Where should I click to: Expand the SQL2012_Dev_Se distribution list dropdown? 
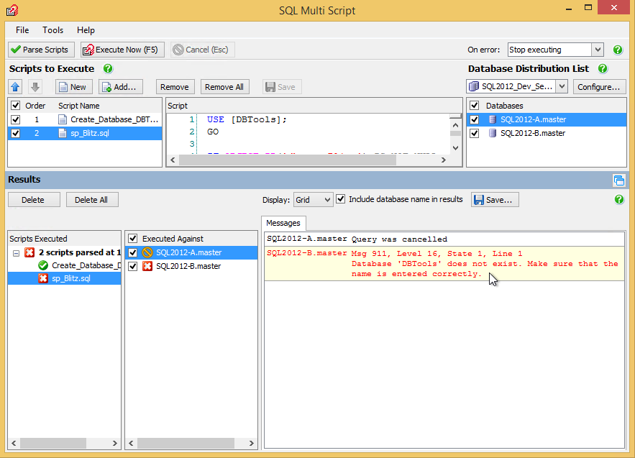point(562,87)
